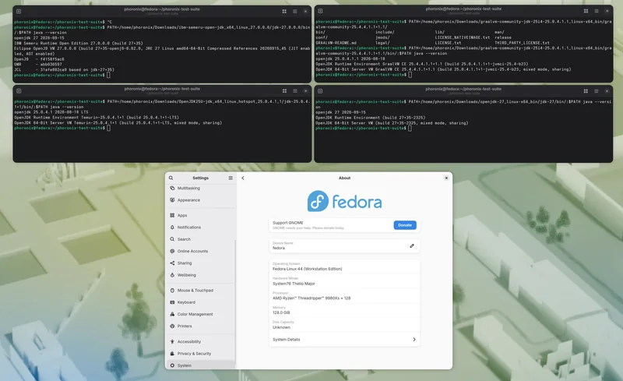
Task: Click 'System76 Thelio Major' hardware model text
Action: [x=294, y=284]
